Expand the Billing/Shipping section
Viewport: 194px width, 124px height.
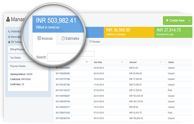pyautogui.click(x=17, y=49)
